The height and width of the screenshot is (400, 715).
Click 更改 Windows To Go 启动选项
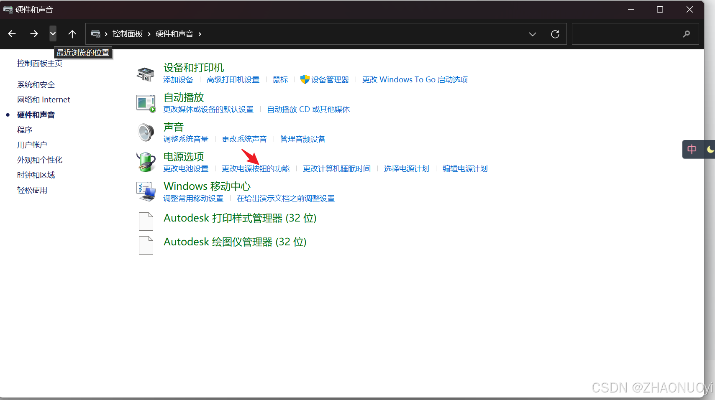click(415, 80)
